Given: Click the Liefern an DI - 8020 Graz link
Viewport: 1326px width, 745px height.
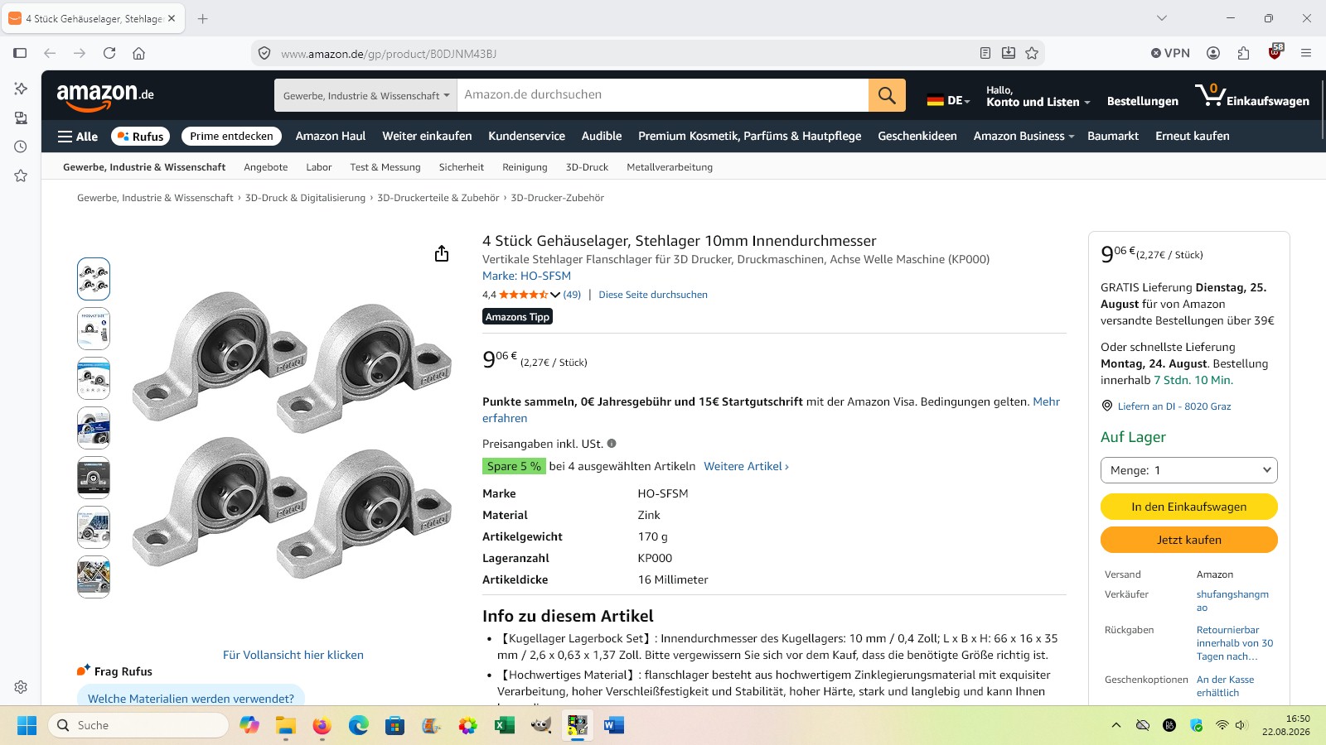Looking at the screenshot, I should point(1174,406).
